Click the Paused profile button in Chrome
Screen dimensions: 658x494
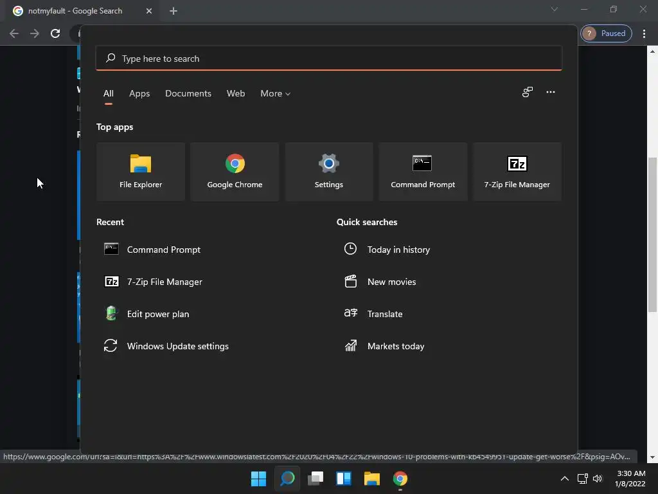(606, 33)
